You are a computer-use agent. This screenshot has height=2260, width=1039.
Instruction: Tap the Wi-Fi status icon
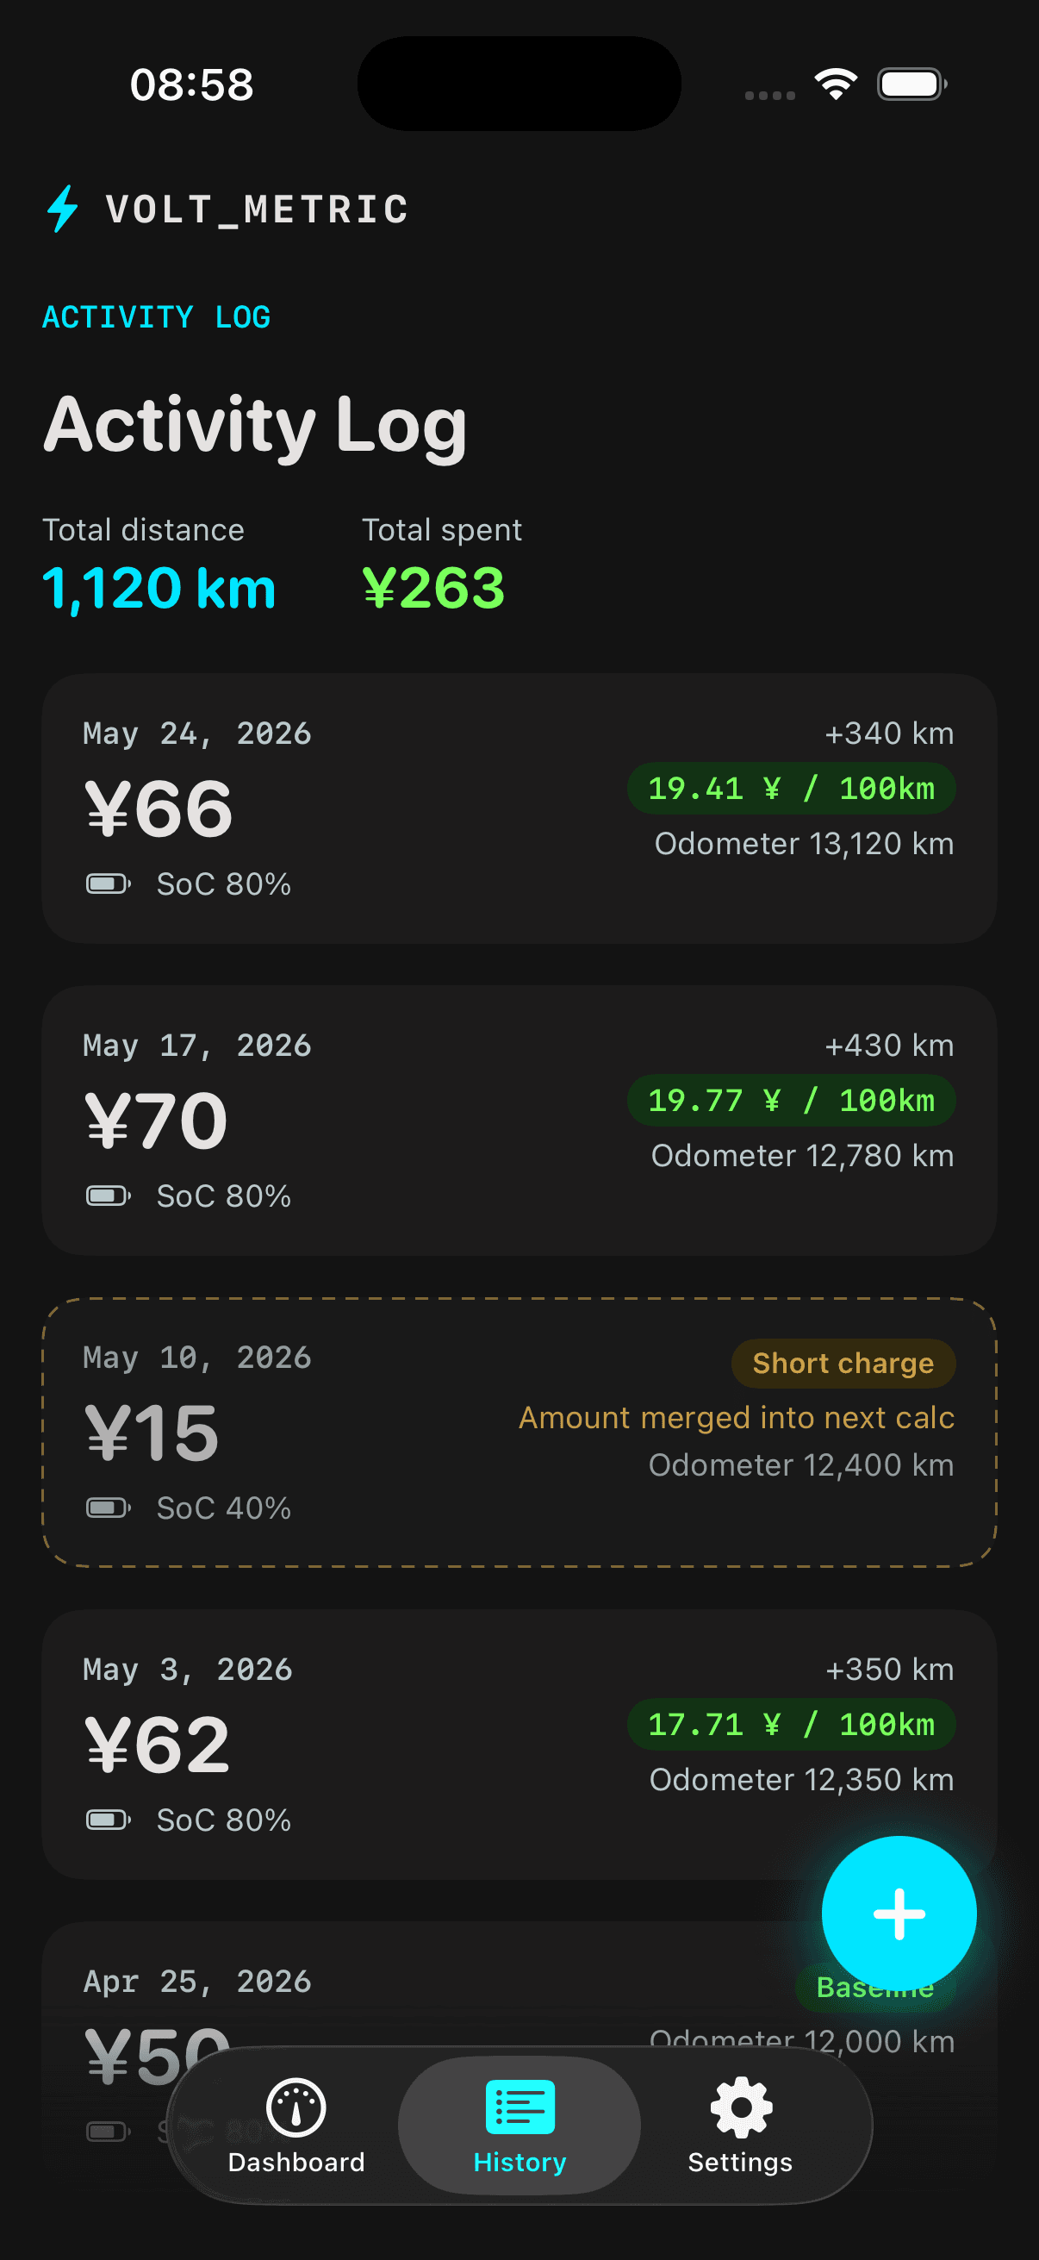coord(836,84)
